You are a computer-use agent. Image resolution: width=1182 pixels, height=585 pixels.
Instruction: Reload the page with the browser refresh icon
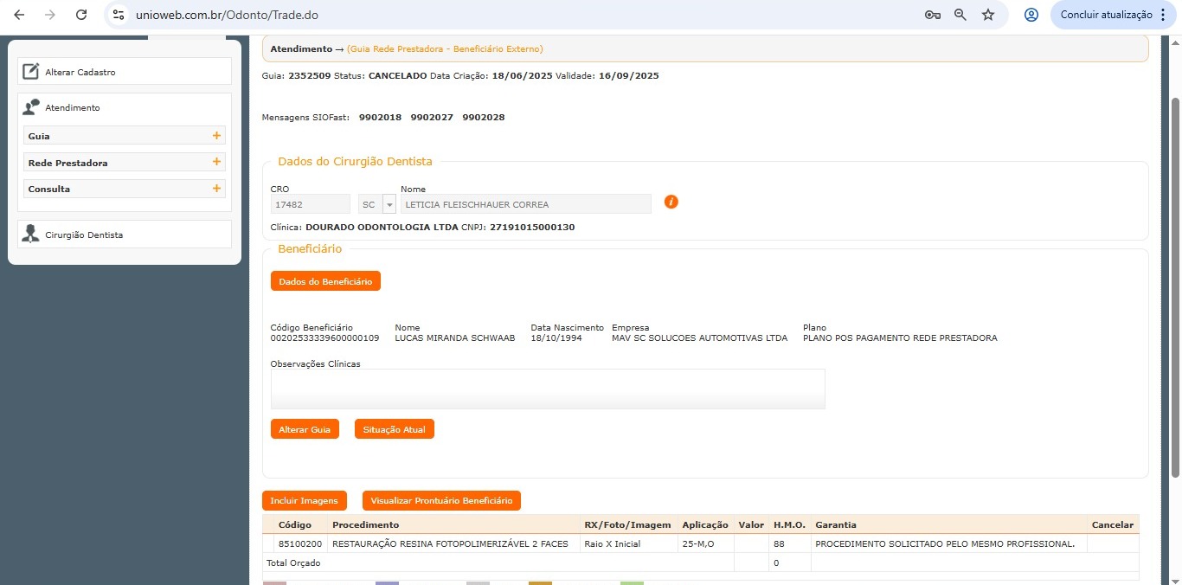point(81,15)
